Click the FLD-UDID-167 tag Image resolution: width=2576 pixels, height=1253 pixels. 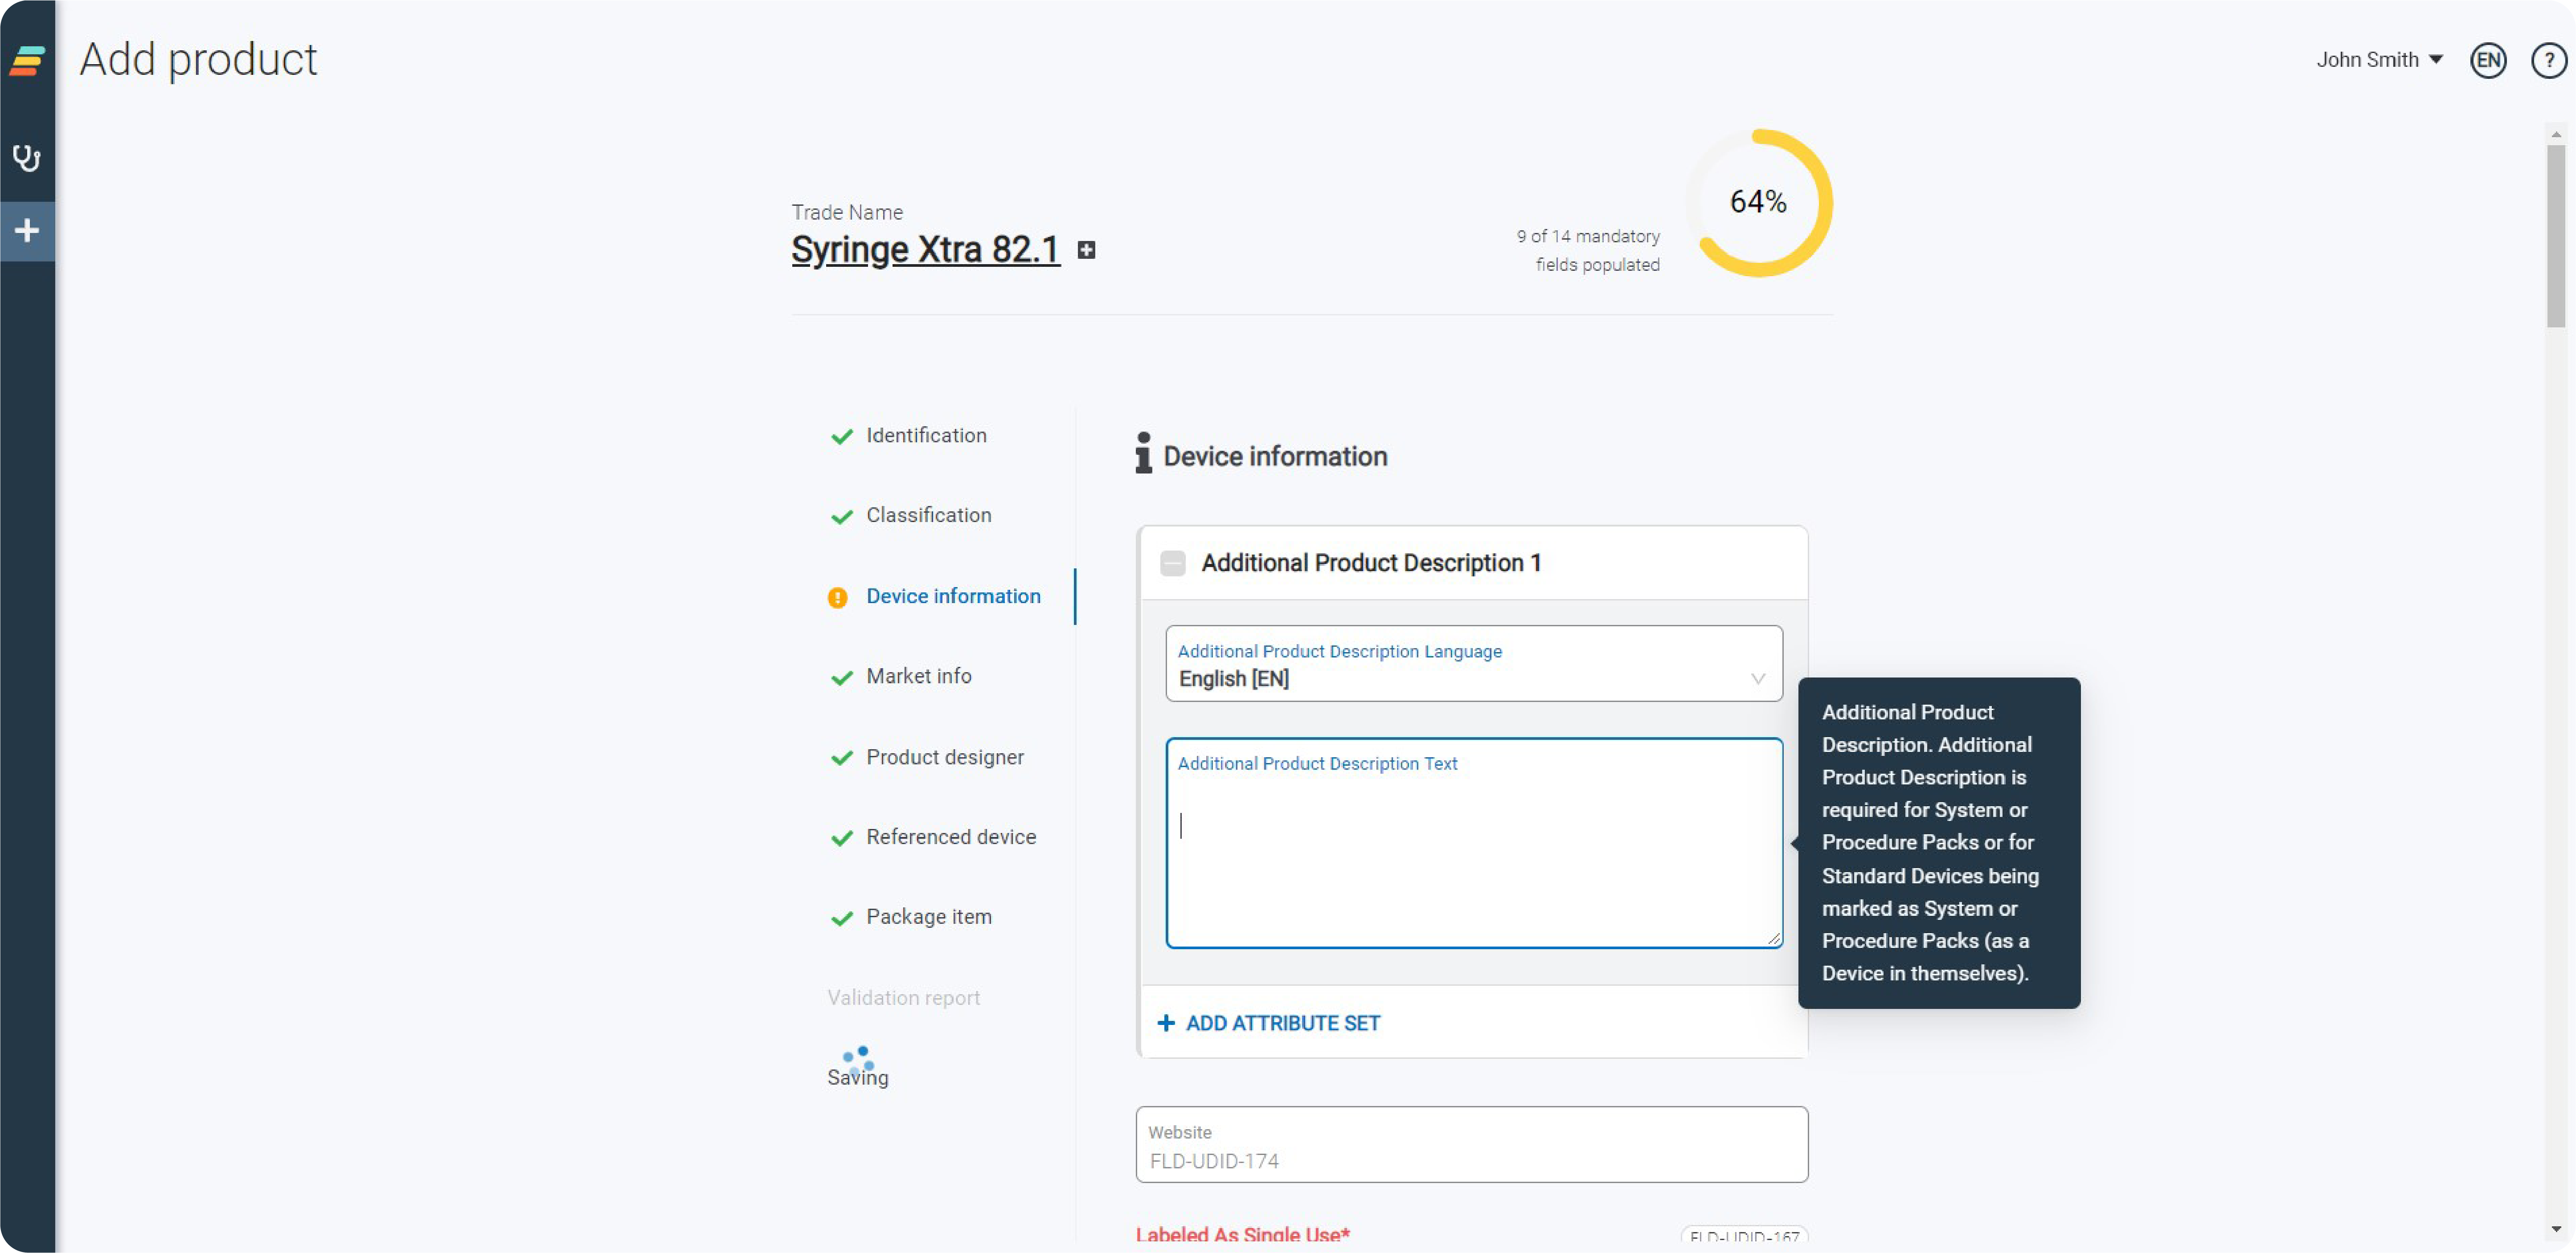pos(1743,1236)
